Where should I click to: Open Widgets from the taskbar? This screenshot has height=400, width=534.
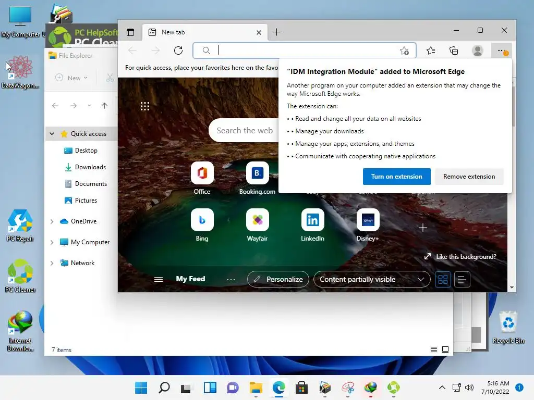(210, 387)
